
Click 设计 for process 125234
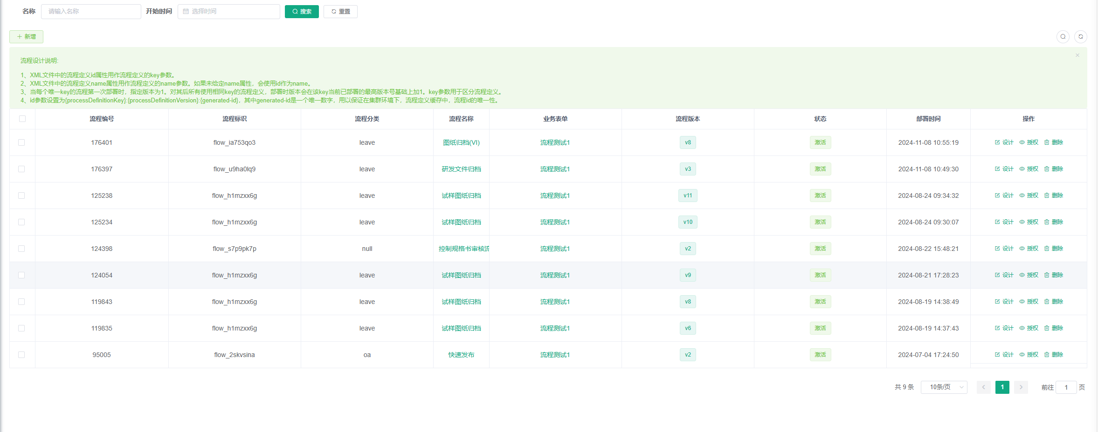1004,222
